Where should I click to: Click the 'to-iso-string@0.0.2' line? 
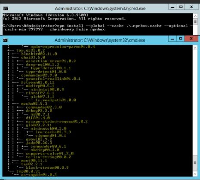[49, 157]
